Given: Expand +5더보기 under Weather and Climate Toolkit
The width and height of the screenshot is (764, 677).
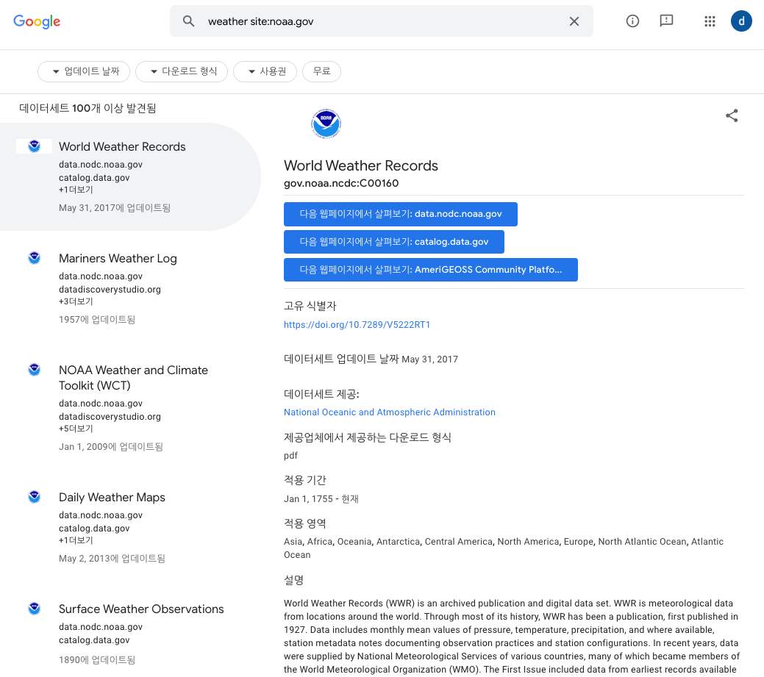Looking at the screenshot, I should pyautogui.click(x=76, y=429).
